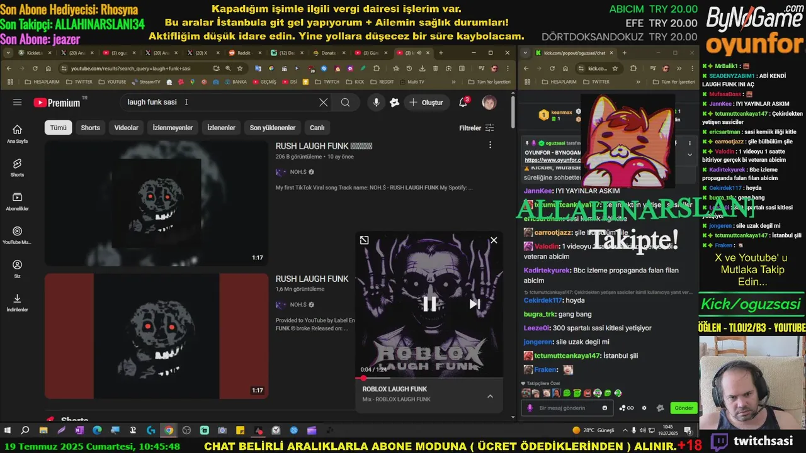Select the Videolar filter chip

[126, 128]
